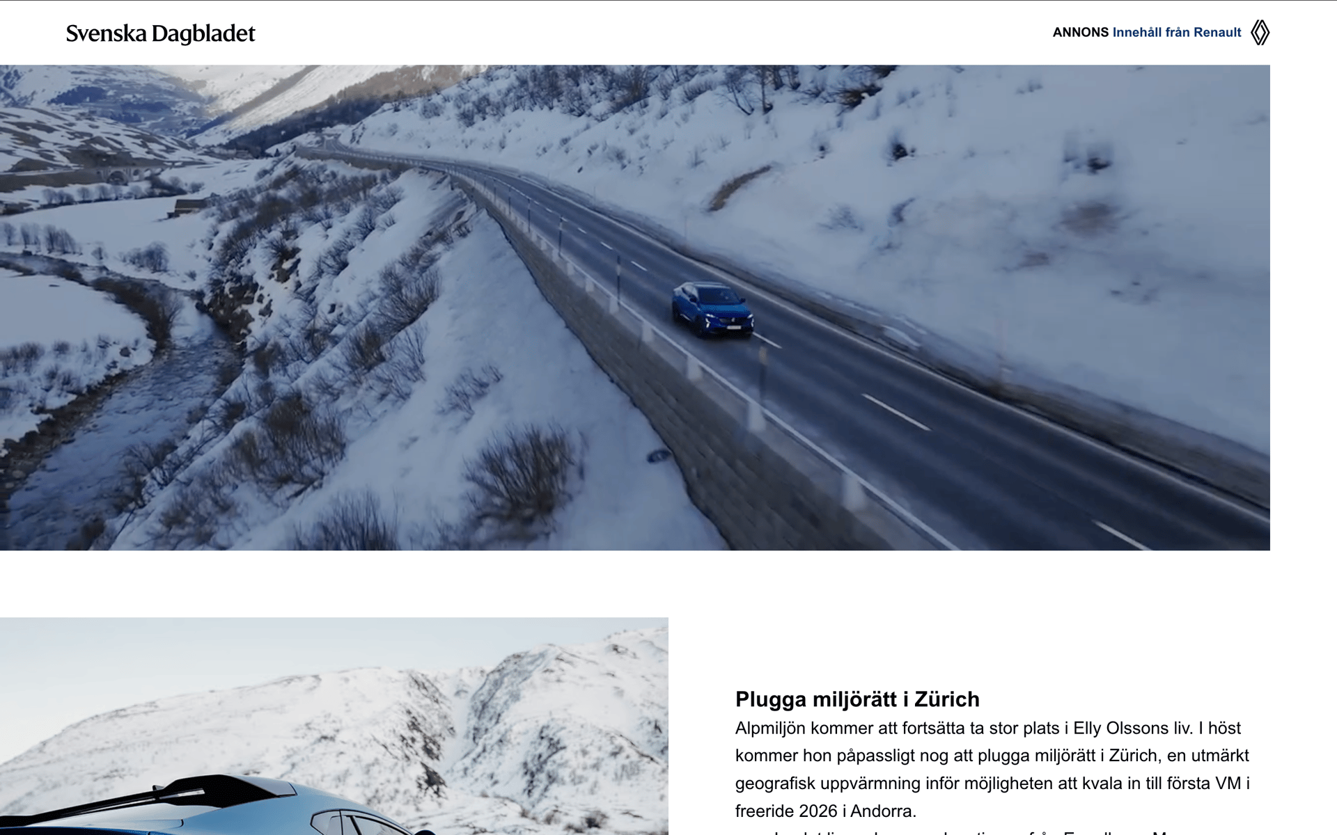Click the paragraph starting 'Alpmiljön kommer'
Image resolution: width=1337 pixels, height=835 pixels.
(992, 770)
